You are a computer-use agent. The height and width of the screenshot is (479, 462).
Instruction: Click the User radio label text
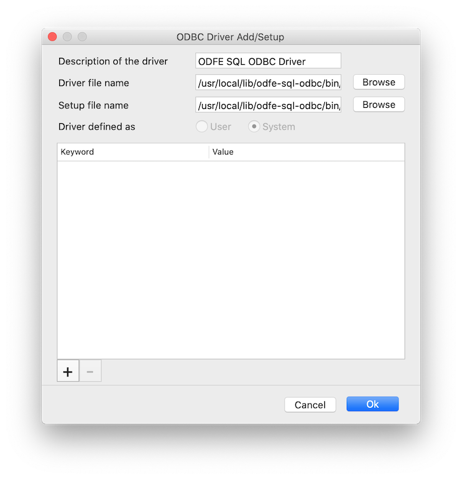pyautogui.click(x=220, y=127)
